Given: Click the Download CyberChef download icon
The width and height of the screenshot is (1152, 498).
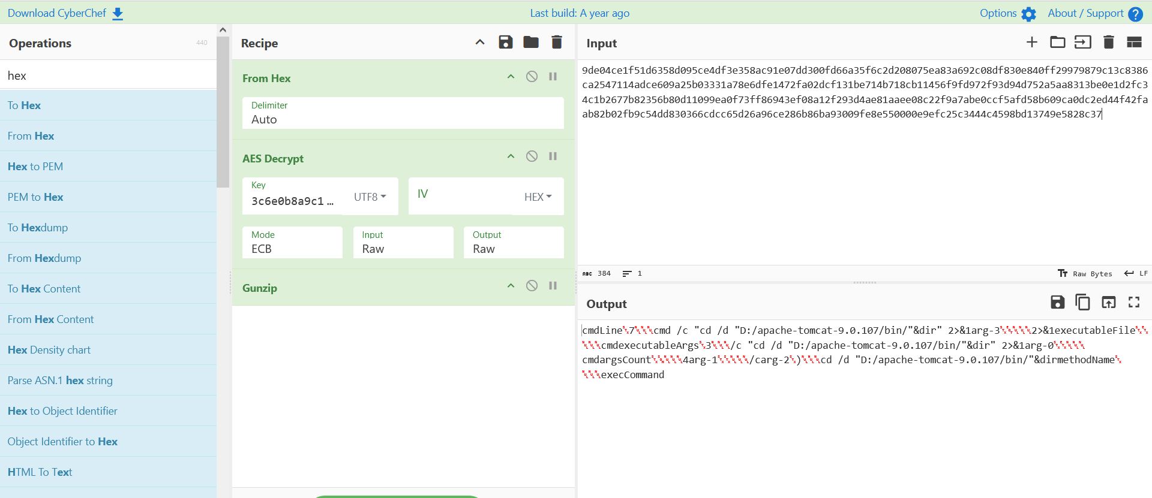Looking at the screenshot, I should tap(118, 14).
